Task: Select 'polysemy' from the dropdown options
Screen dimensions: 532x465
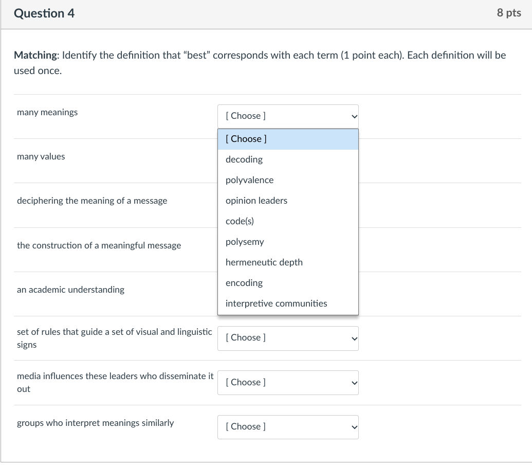Action: tap(245, 242)
